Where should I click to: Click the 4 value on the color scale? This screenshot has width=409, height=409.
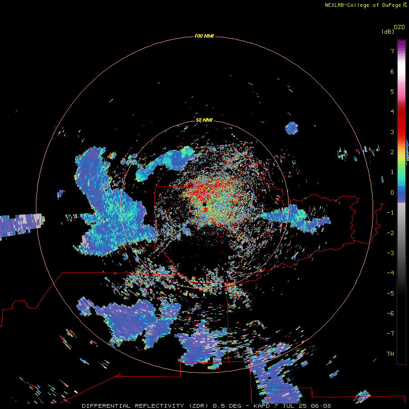tap(392, 112)
